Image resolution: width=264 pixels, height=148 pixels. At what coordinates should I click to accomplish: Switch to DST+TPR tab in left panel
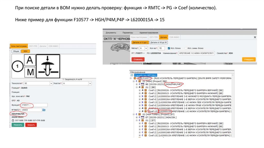(33, 46)
